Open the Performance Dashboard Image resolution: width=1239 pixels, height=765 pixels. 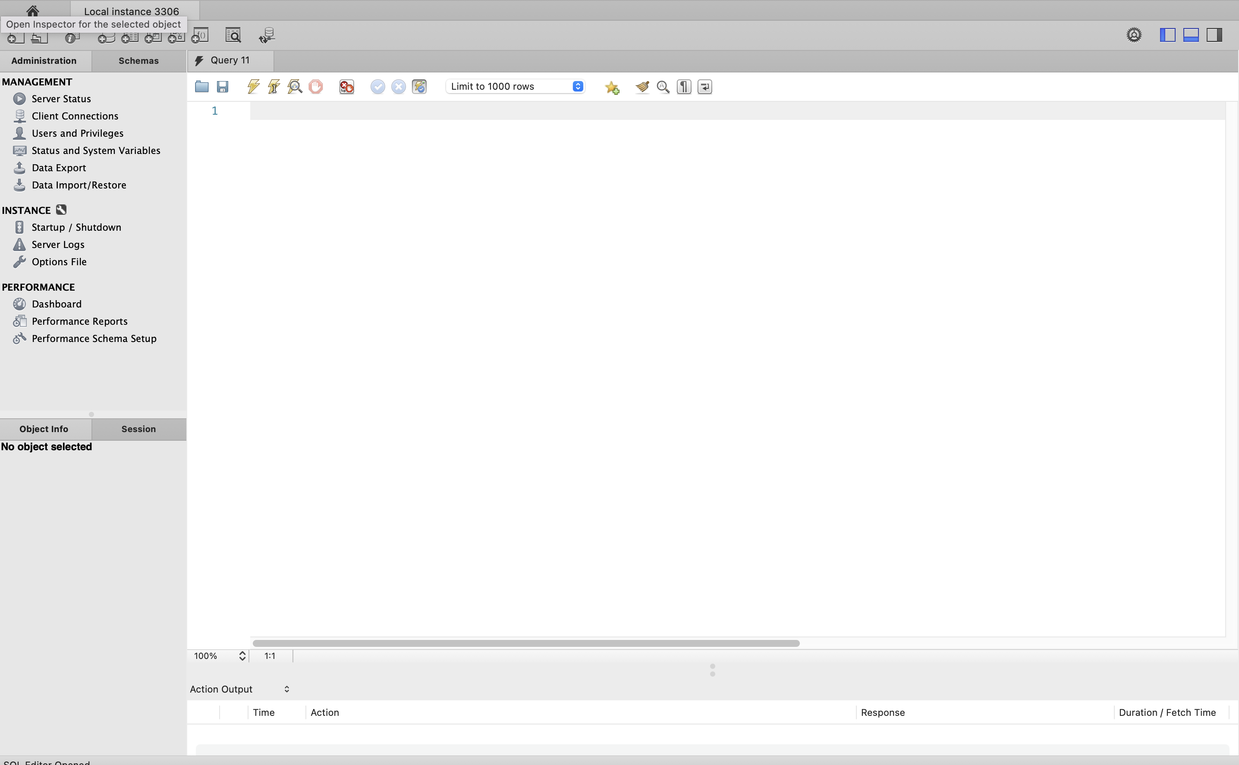[x=56, y=304]
